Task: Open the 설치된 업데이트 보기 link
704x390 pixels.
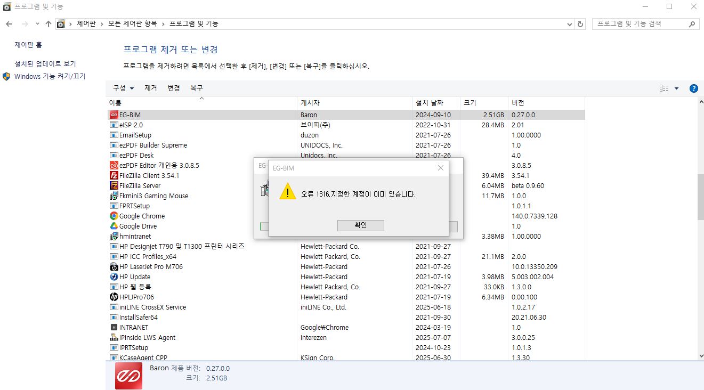Action: tap(45, 64)
